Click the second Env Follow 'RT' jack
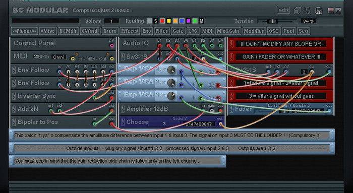 pyautogui.click(x=77, y=85)
